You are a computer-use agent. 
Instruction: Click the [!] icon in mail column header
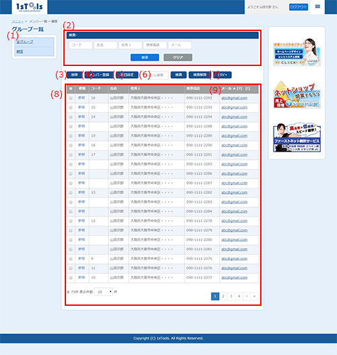[x=248, y=88]
